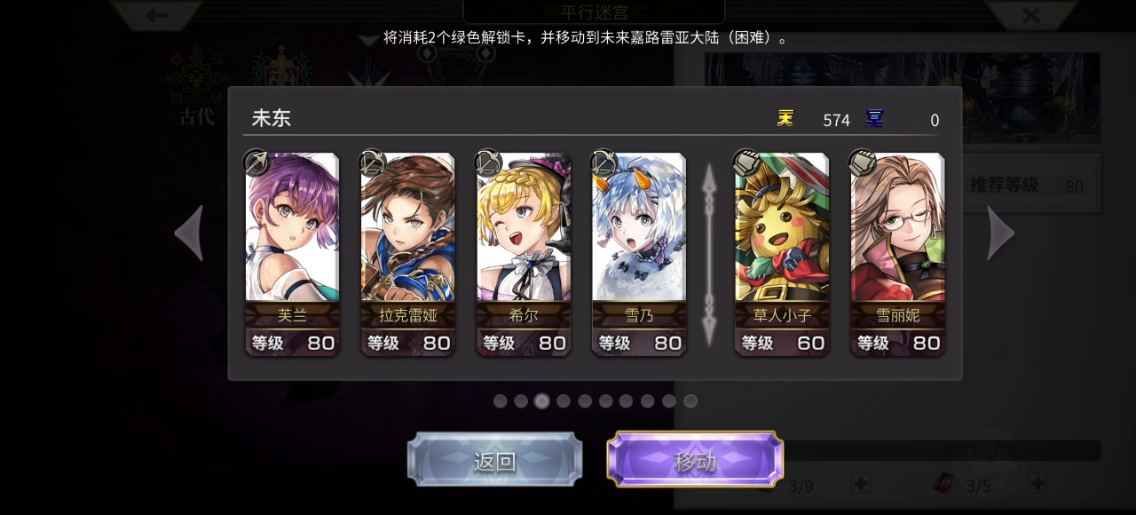This screenshot has height=515, width=1136.
Task: Click the fist icon on 雪丽妮's card
Action: pyautogui.click(x=863, y=162)
